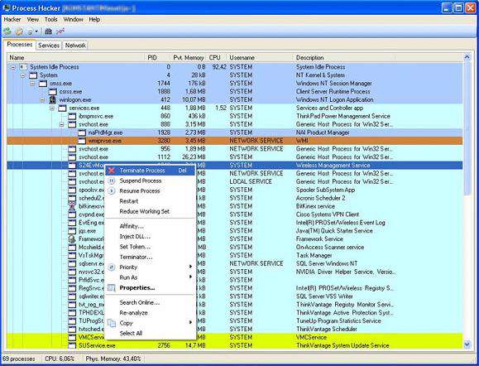Choose Terminator... menu entry
Image resolution: width=479 pixels, height=366 pixels.
136,258
